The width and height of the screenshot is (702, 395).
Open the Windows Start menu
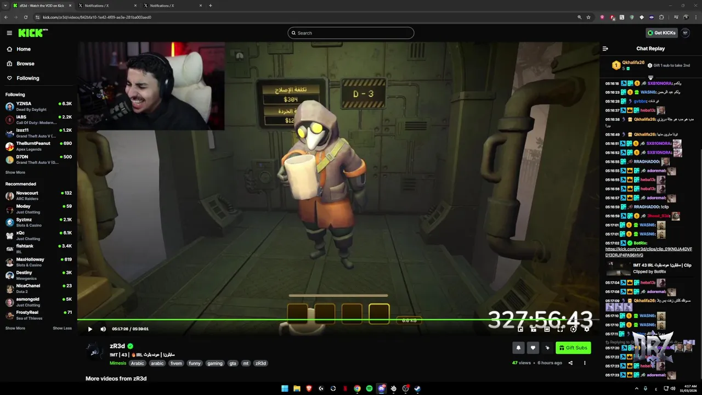click(285, 388)
